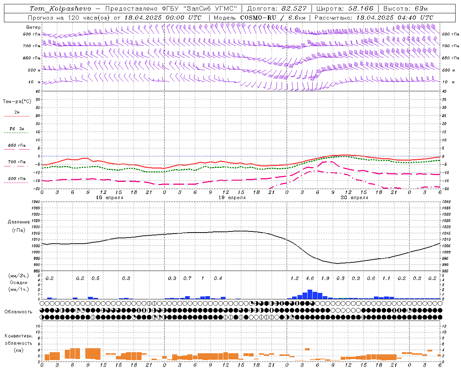Click the 4.6 precipitation value
Image resolution: width=461 pixels, height=368 pixels.
310,279
